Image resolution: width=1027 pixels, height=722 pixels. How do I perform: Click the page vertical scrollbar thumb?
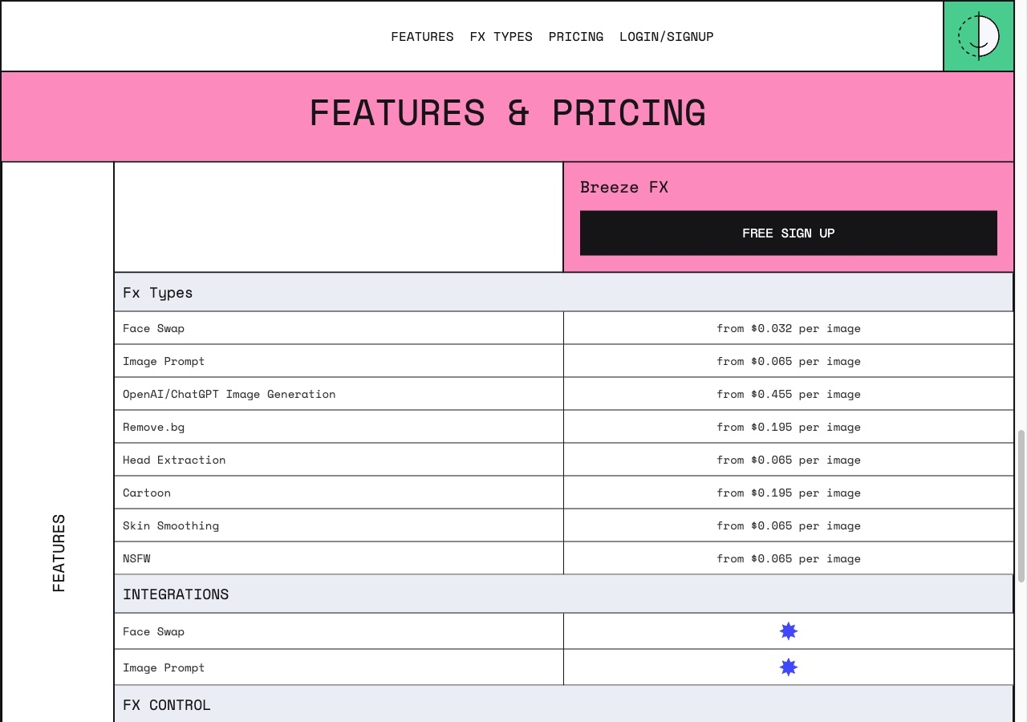pyautogui.click(x=1021, y=506)
